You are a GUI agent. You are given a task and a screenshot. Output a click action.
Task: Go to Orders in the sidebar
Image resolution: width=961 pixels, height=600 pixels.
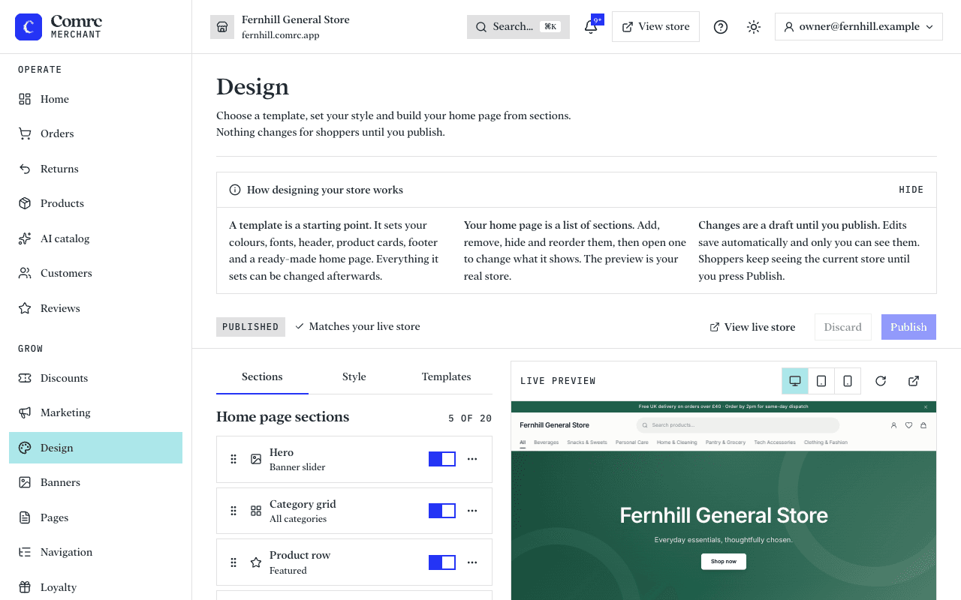96,133
